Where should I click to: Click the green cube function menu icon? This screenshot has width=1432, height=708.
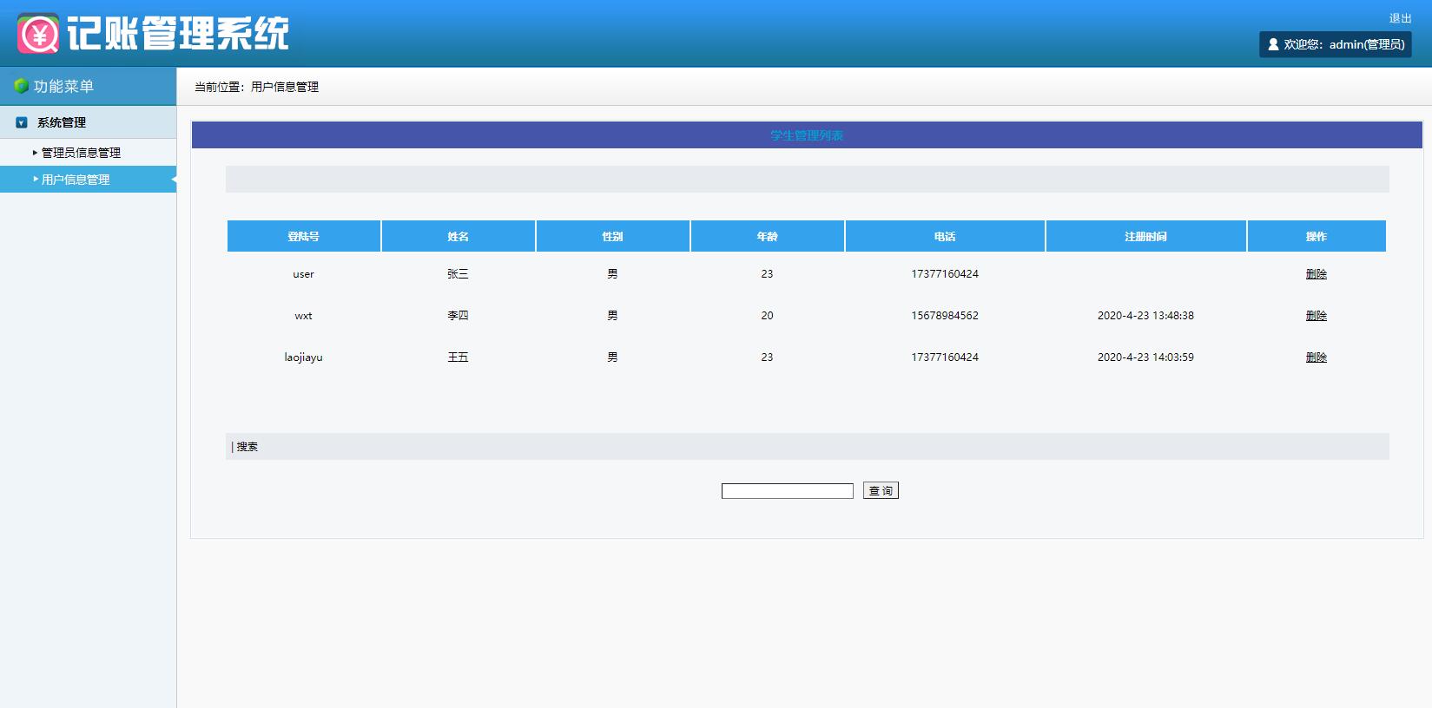coord(21,86)
